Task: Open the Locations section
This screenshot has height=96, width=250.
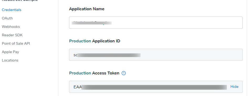Action: tap(10, 60)
